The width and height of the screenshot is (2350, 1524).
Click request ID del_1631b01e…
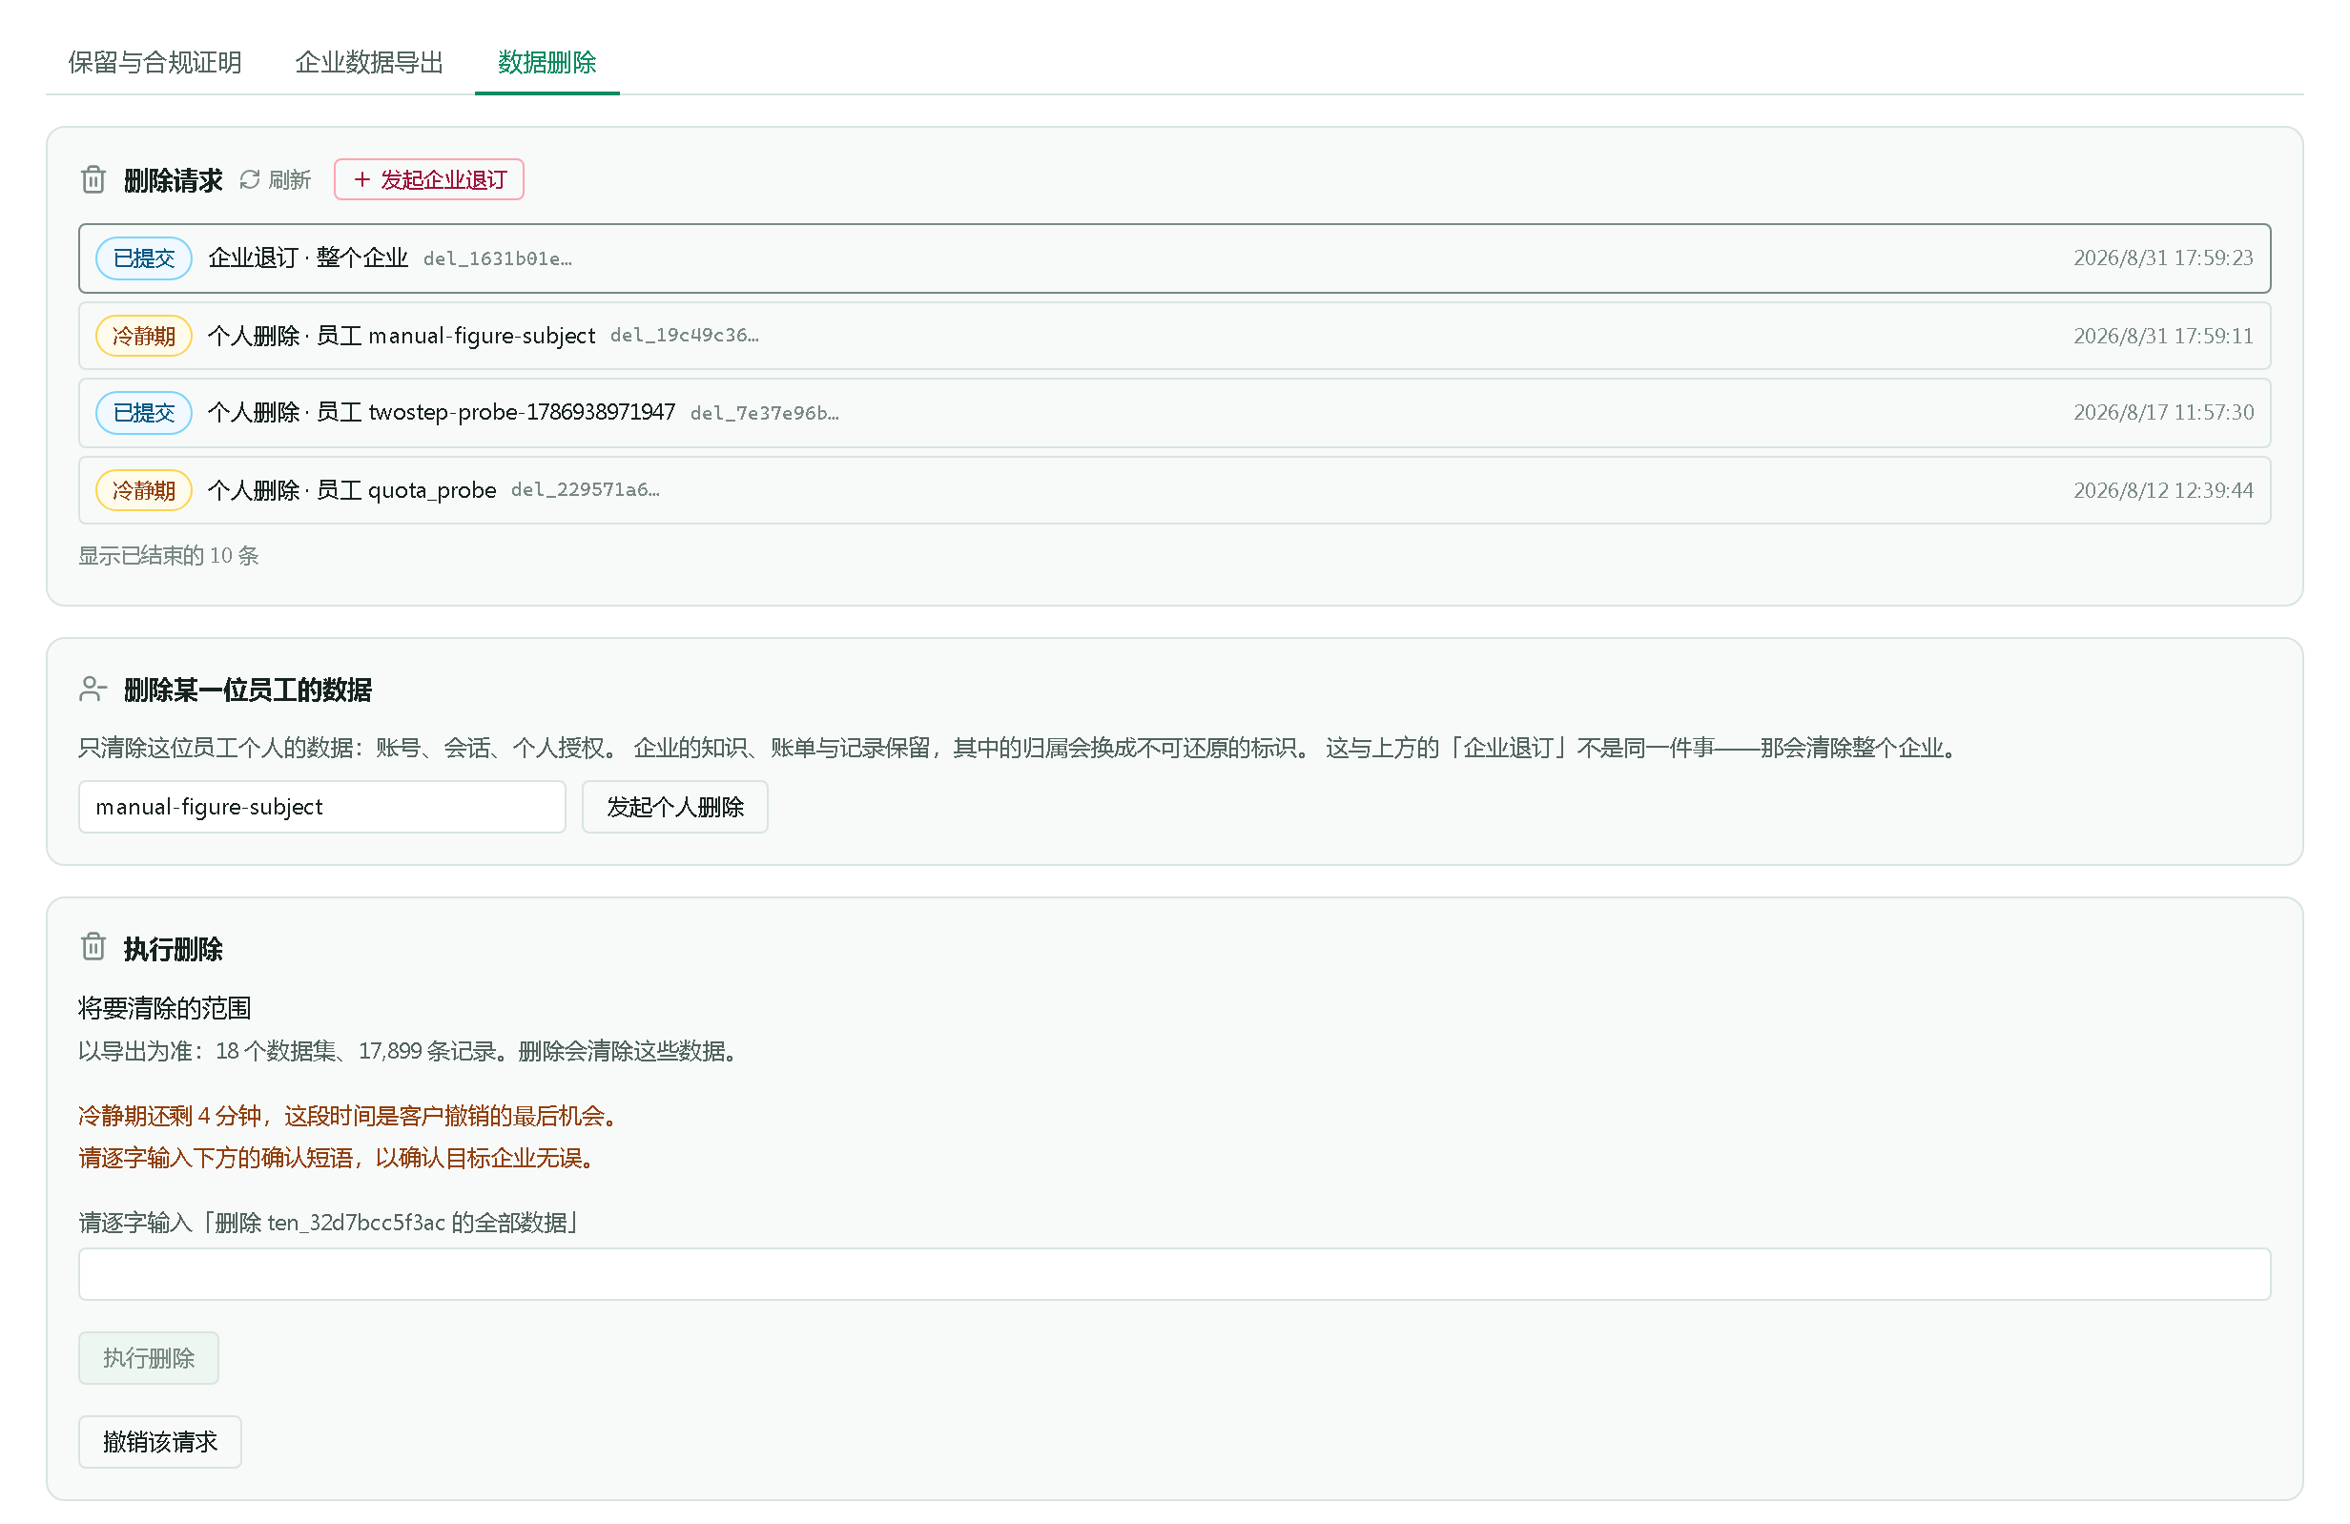point(498,258)
